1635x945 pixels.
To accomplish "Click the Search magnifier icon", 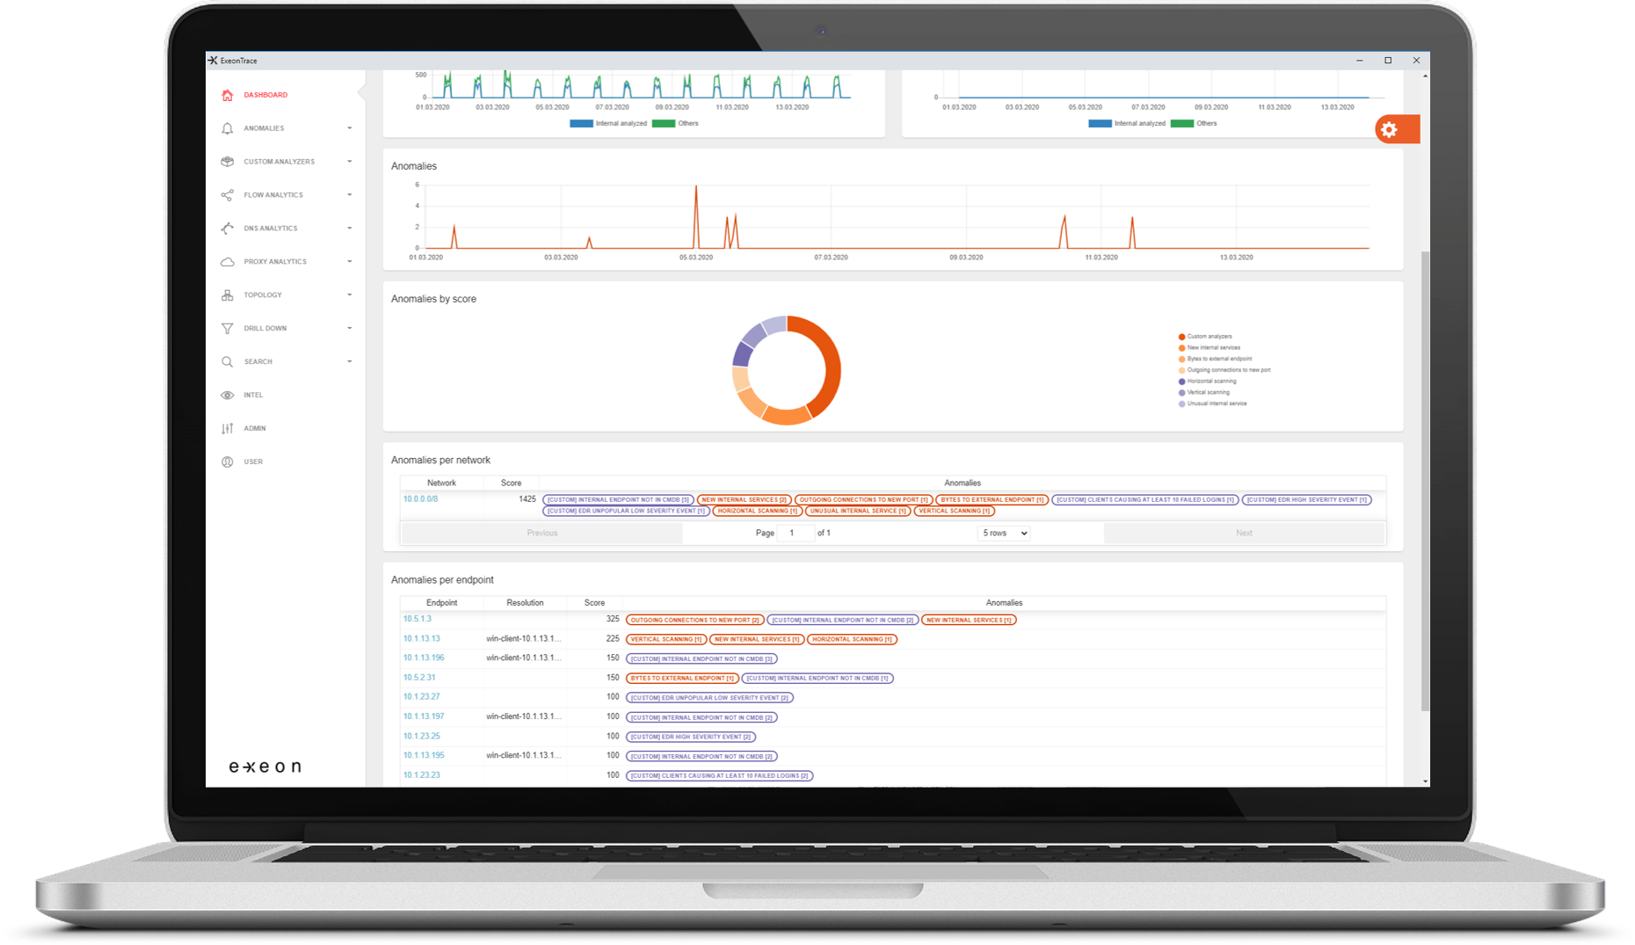I will coord(228,362).
